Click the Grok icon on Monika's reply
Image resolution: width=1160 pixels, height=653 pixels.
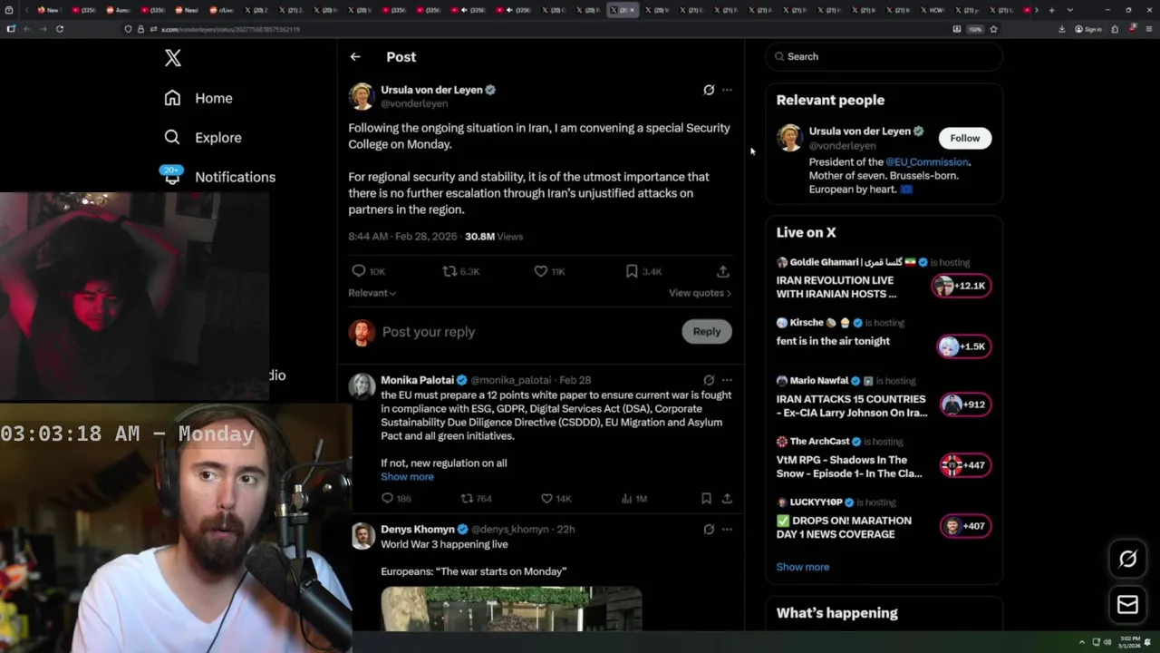point(709,380)
